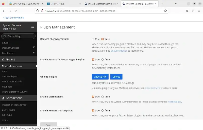This screenshot has width=203, height=130.
Task: Set Require Plugin Signature to false
Action: click(103, 39)
